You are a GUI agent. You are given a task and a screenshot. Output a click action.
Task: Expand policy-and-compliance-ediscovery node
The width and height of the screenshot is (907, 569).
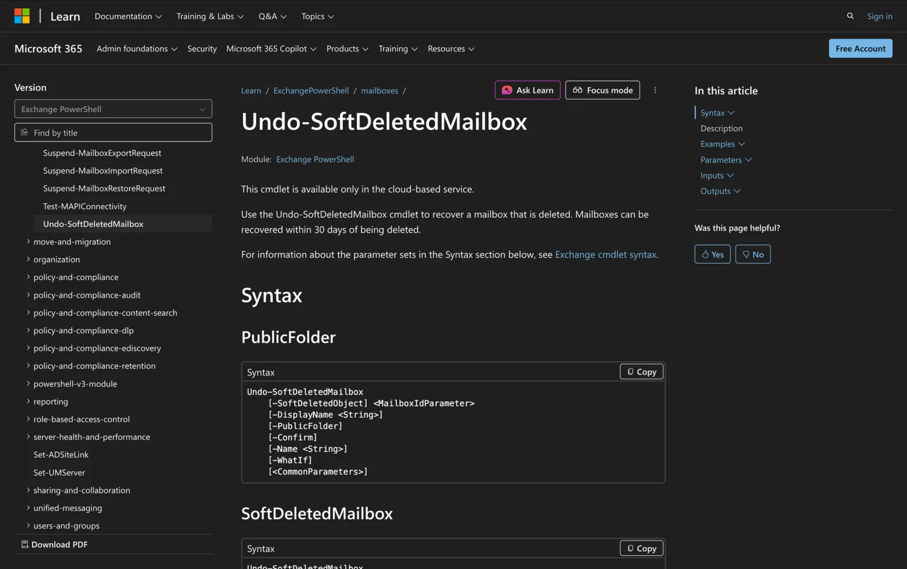pos(28,348)
